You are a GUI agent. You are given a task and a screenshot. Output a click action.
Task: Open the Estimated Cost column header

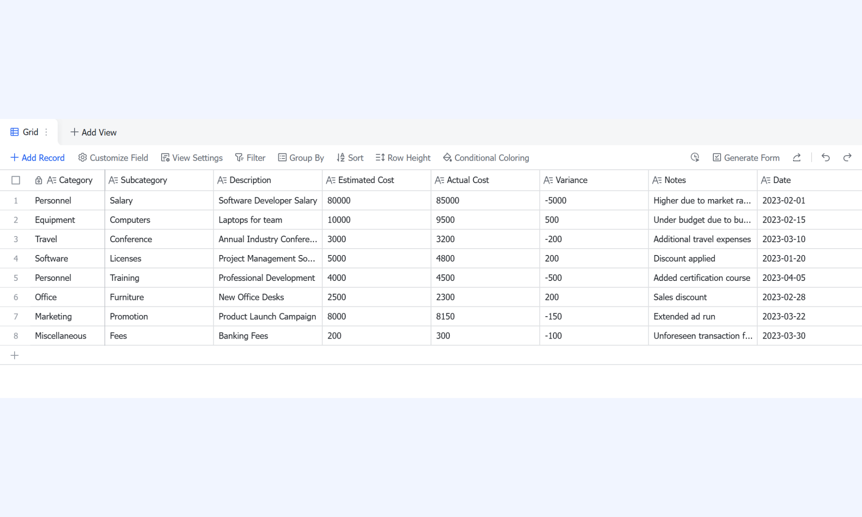point(376,180)
